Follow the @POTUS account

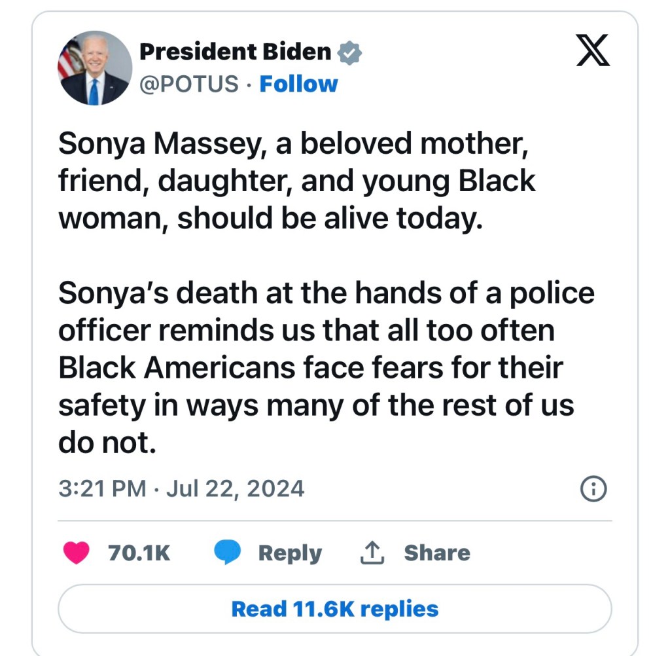pos(298,84)
